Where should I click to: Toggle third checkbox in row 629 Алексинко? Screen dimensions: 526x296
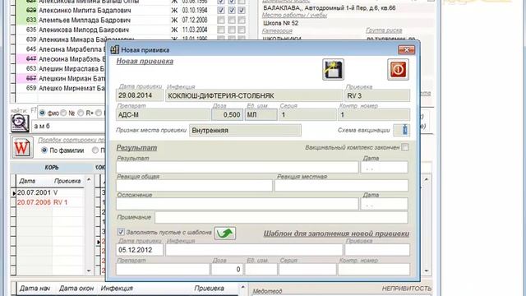click(242, 11)
